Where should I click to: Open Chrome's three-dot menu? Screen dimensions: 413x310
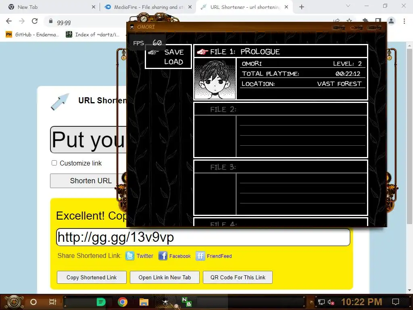pyautogui.click(x=404, y=21)
